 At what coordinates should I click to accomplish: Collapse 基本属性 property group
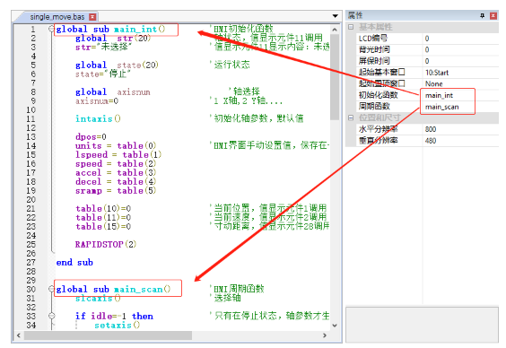tap(351, 27)
